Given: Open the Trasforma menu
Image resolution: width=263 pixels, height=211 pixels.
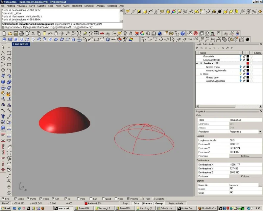Looking at the screenshot, I should [x=77, y=6].
